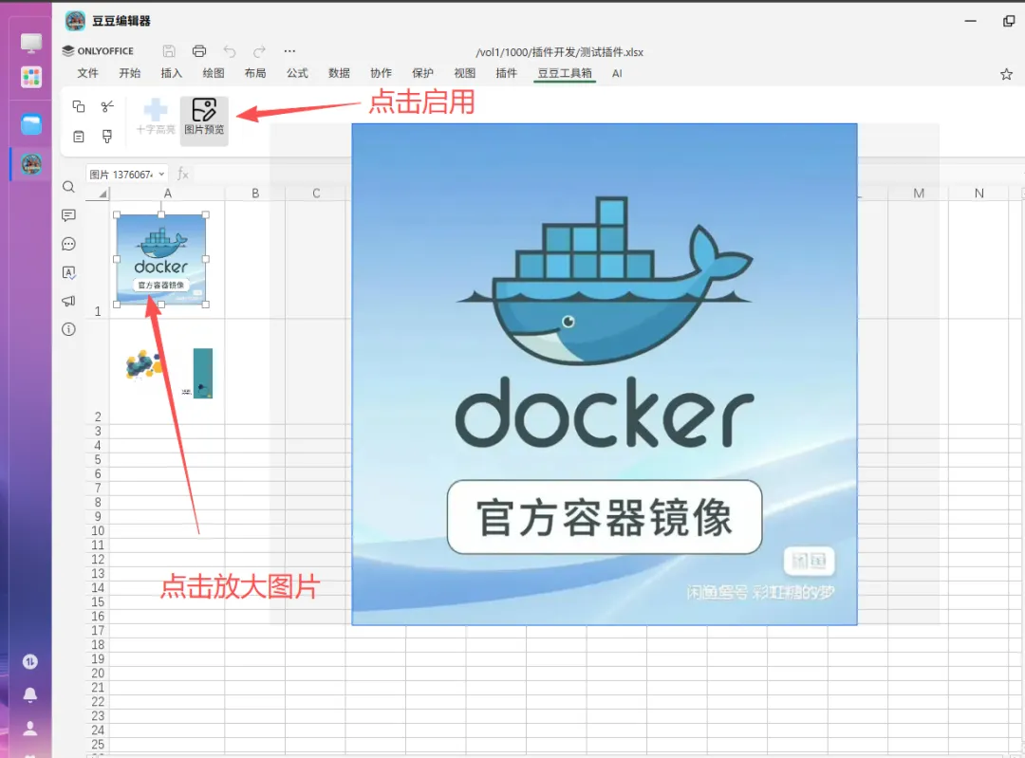Switch to the AI tab
Screen dimensions: 1025x758
(617, 73)
